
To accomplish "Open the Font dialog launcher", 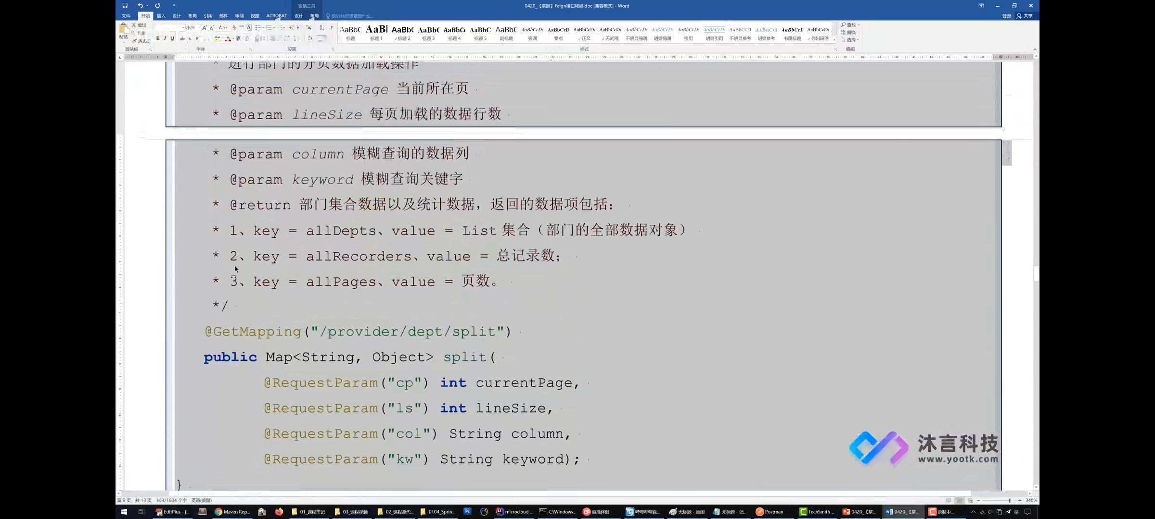I will tap(250, 49).
